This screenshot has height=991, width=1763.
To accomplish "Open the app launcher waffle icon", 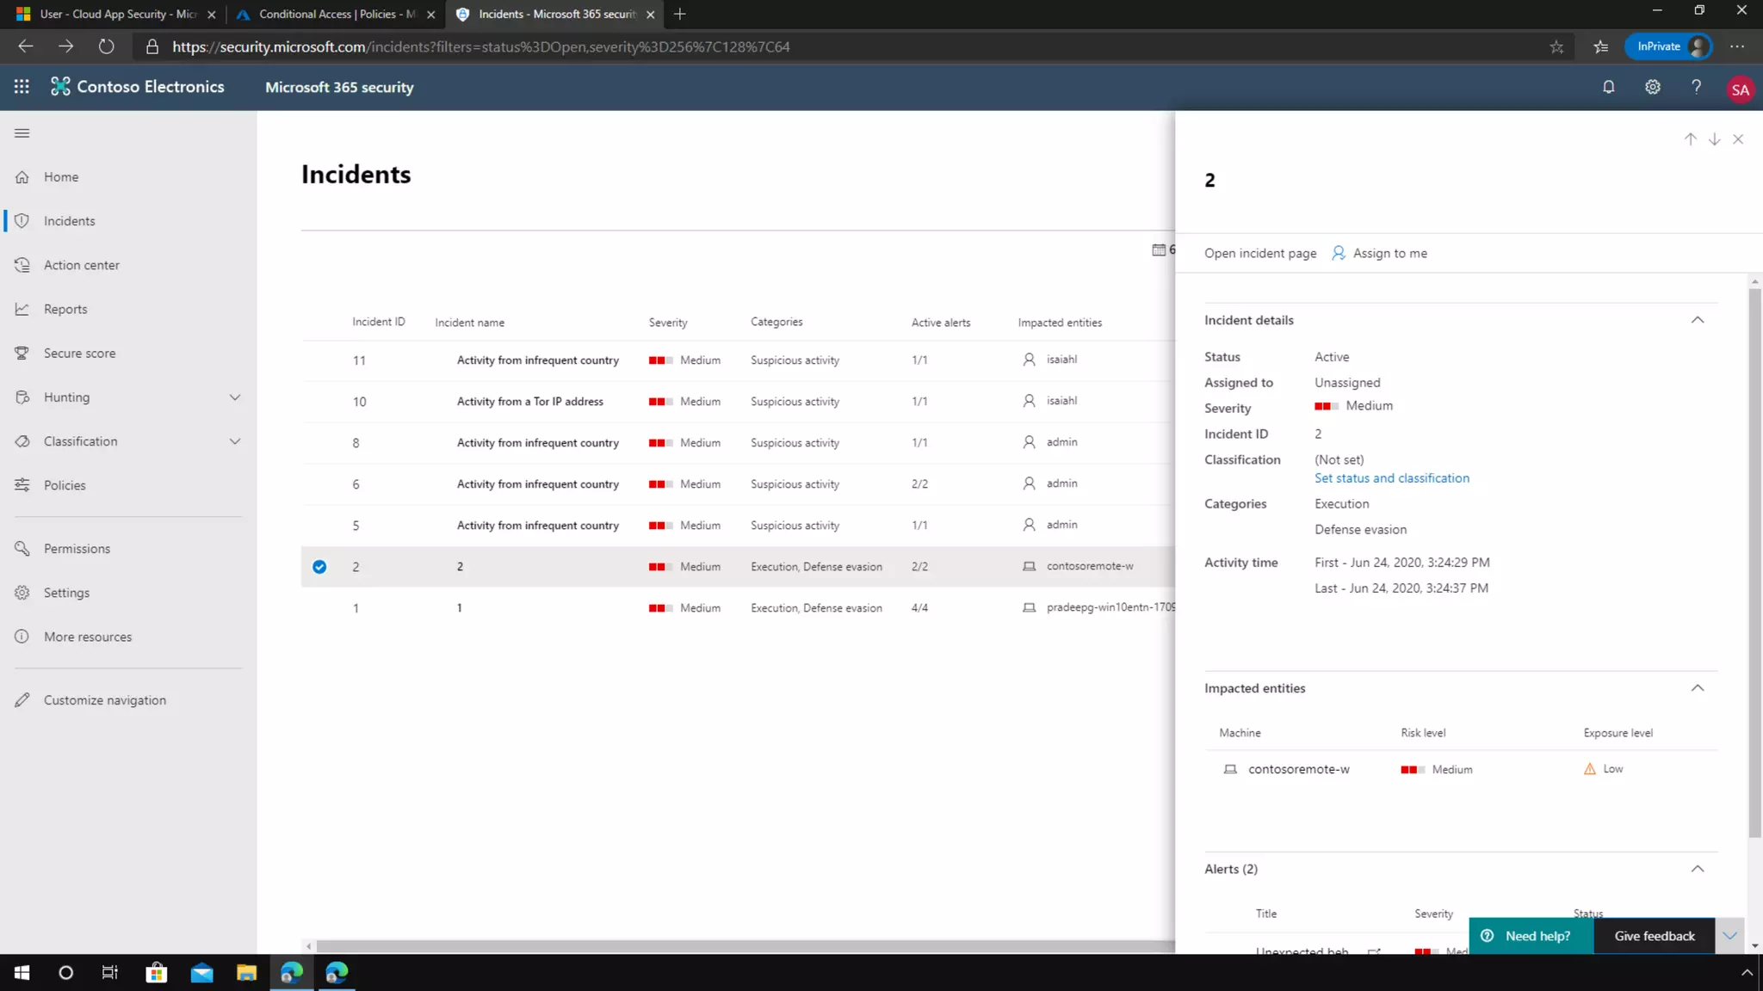I will (x=22, y=87).
